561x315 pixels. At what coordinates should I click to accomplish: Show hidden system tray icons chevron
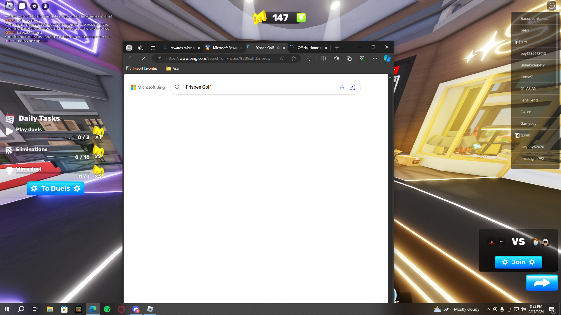[x=488, y=309]
